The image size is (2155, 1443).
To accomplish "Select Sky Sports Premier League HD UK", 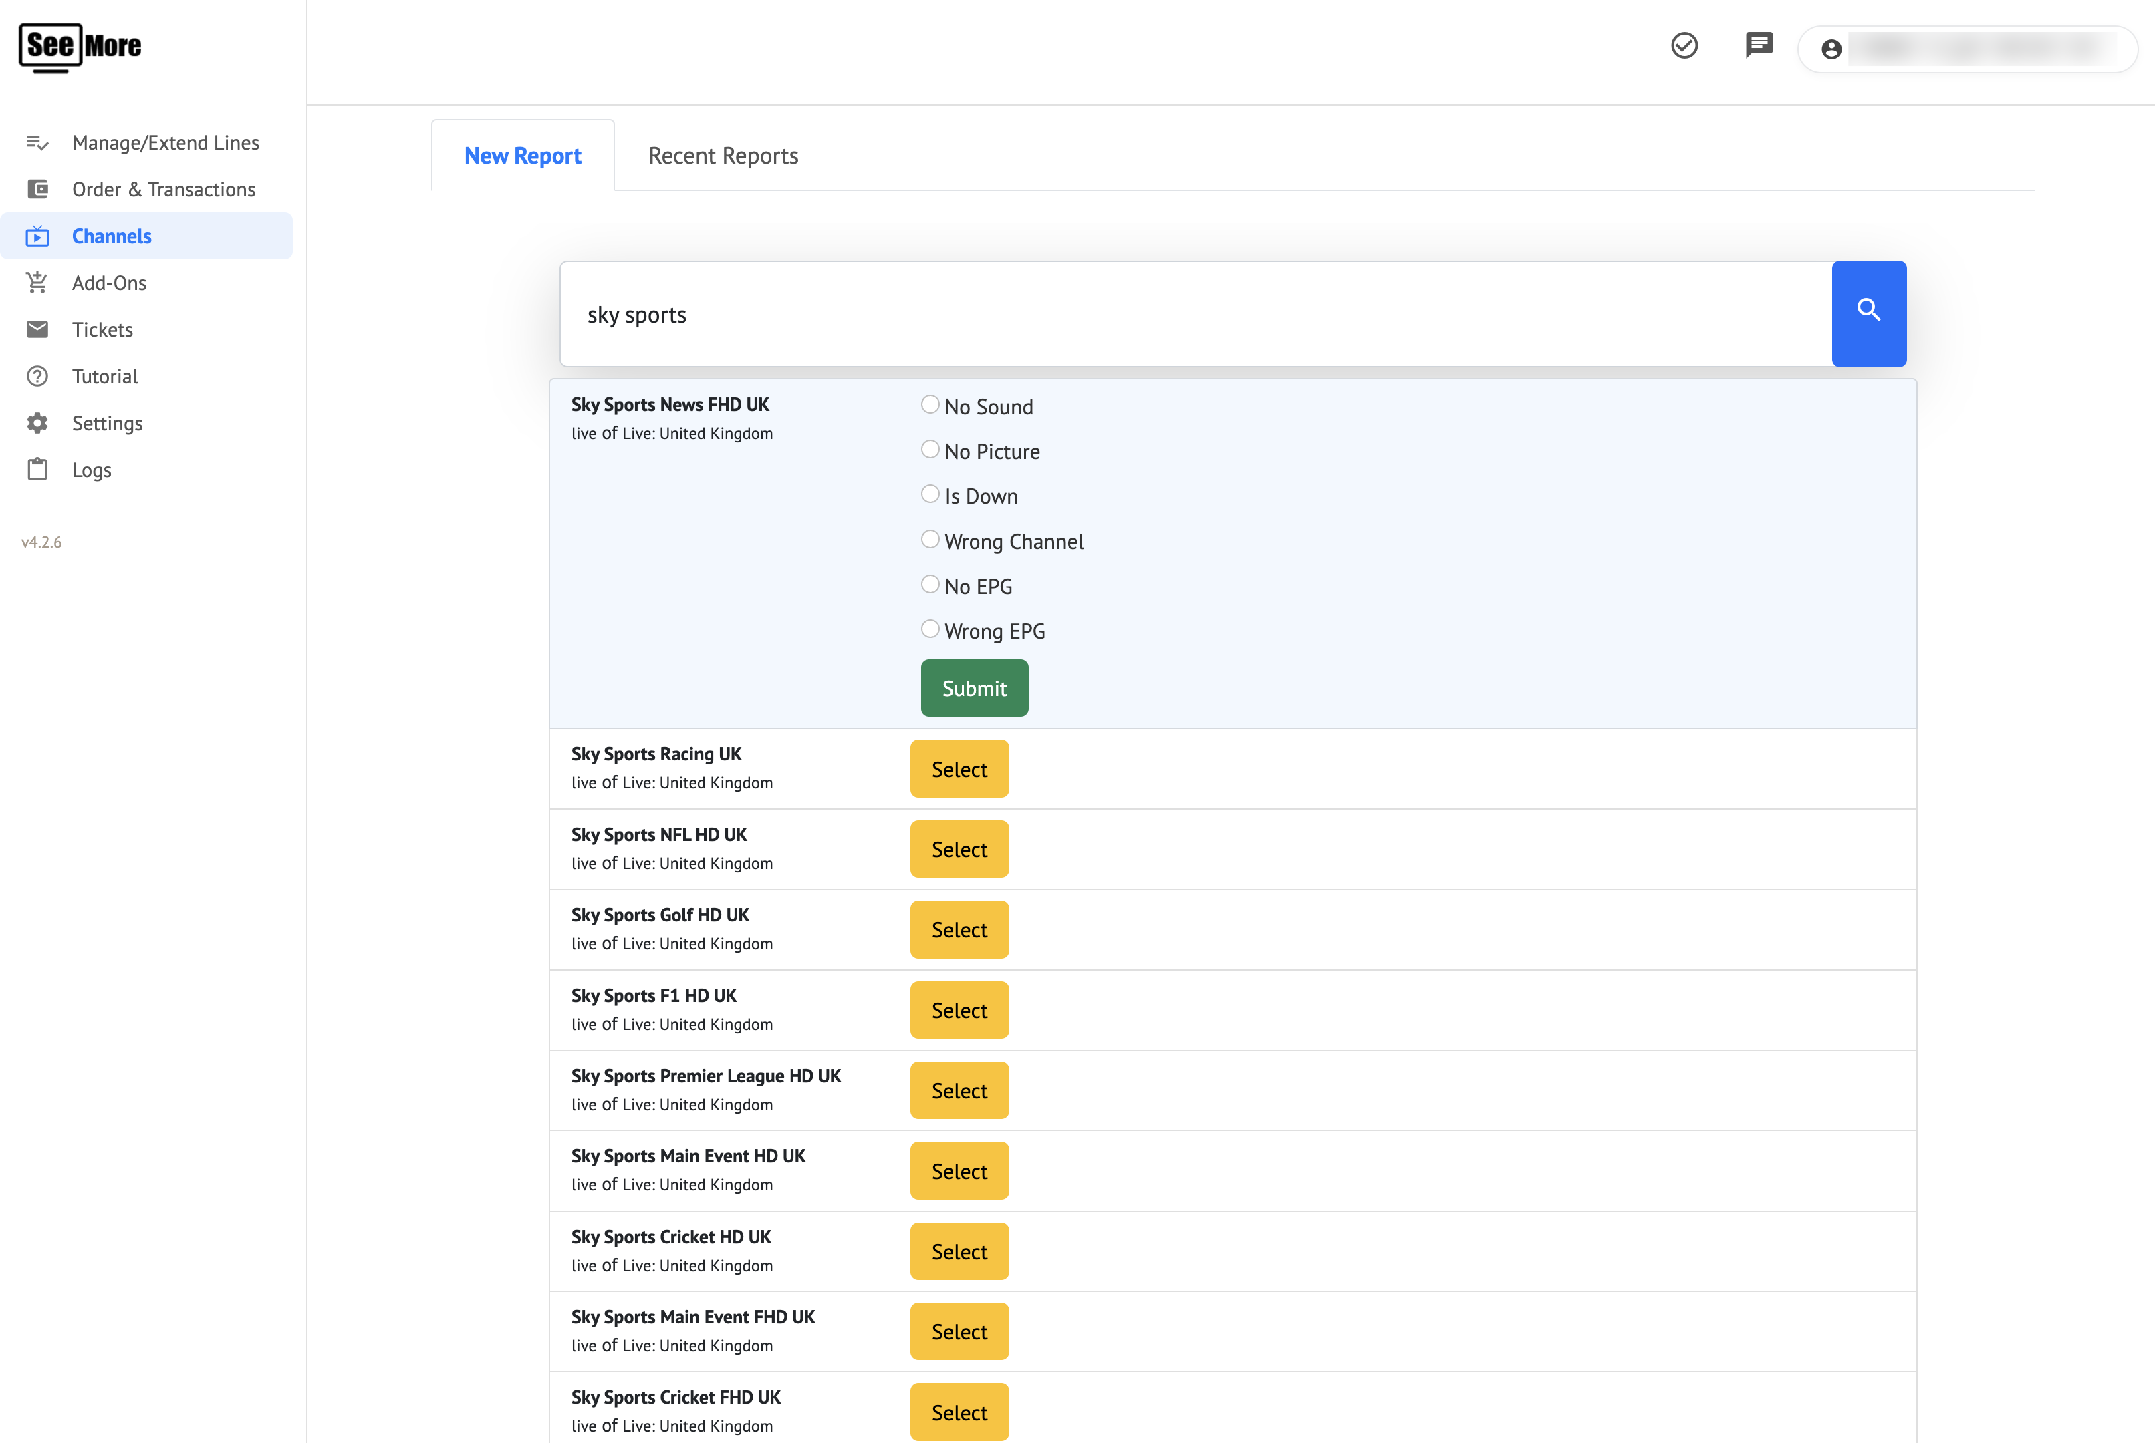I will click(x=959, y=1090).
